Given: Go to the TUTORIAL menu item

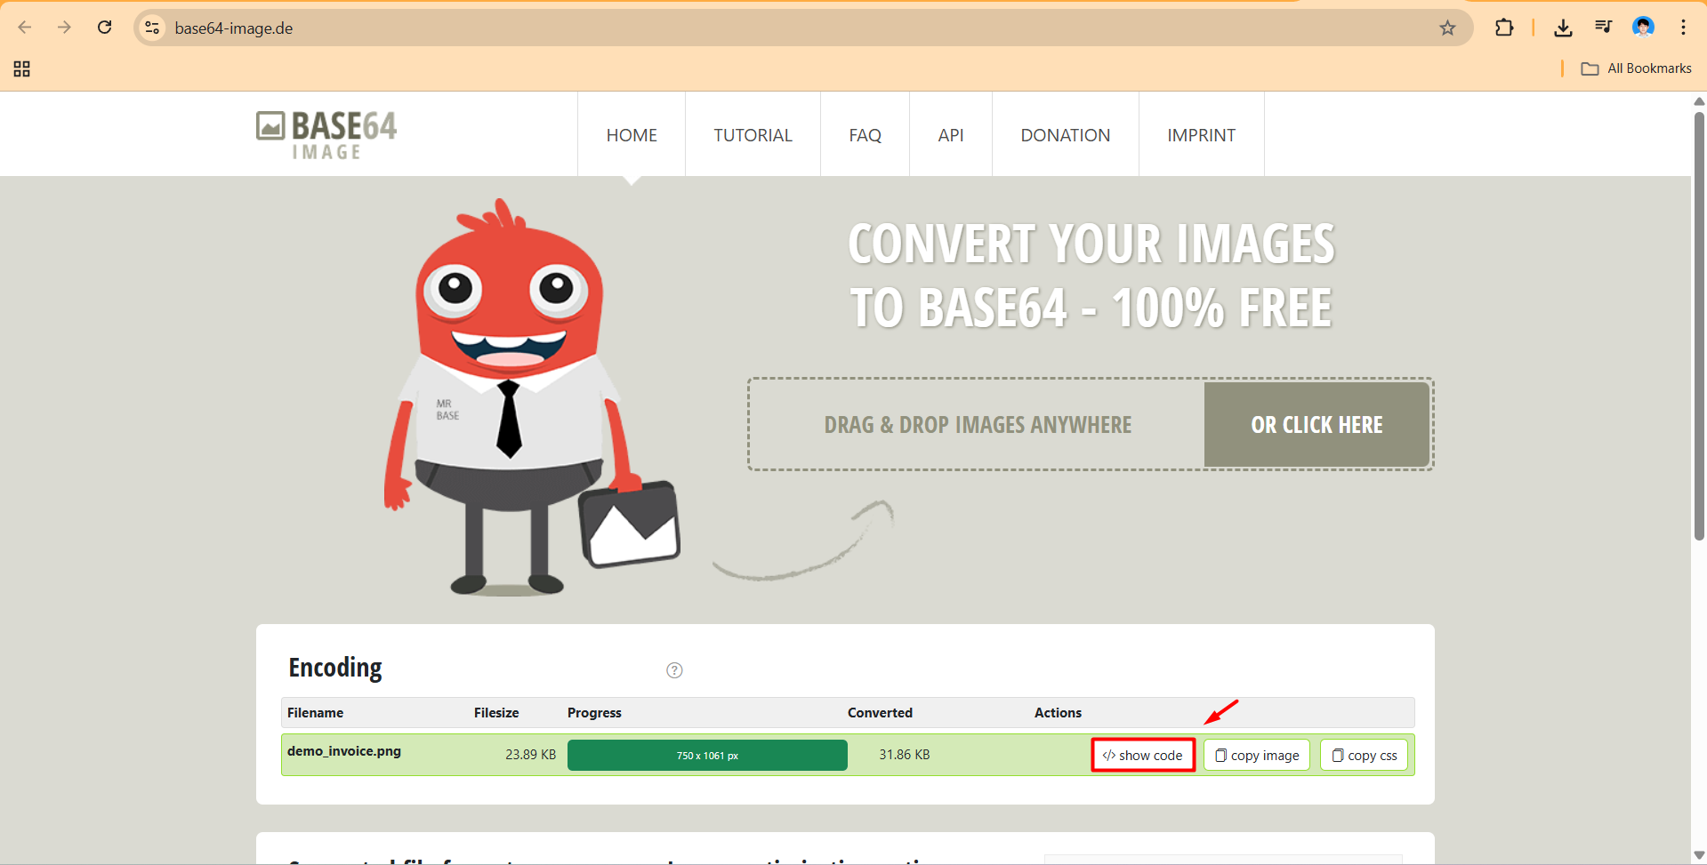Looking at the screenshot, I should click(x=753, y=135).
